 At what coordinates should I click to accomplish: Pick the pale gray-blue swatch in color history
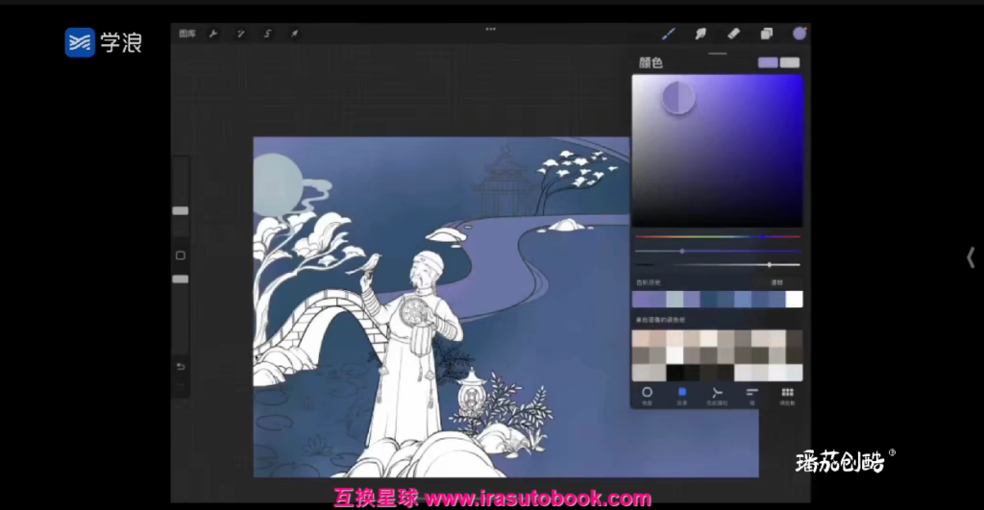pos(675,300)
